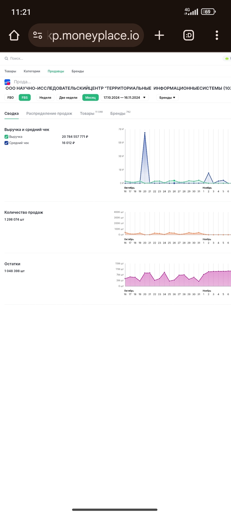Tap the browser home icon
This screenshot has height=515, width=231.
coord(14,35)
